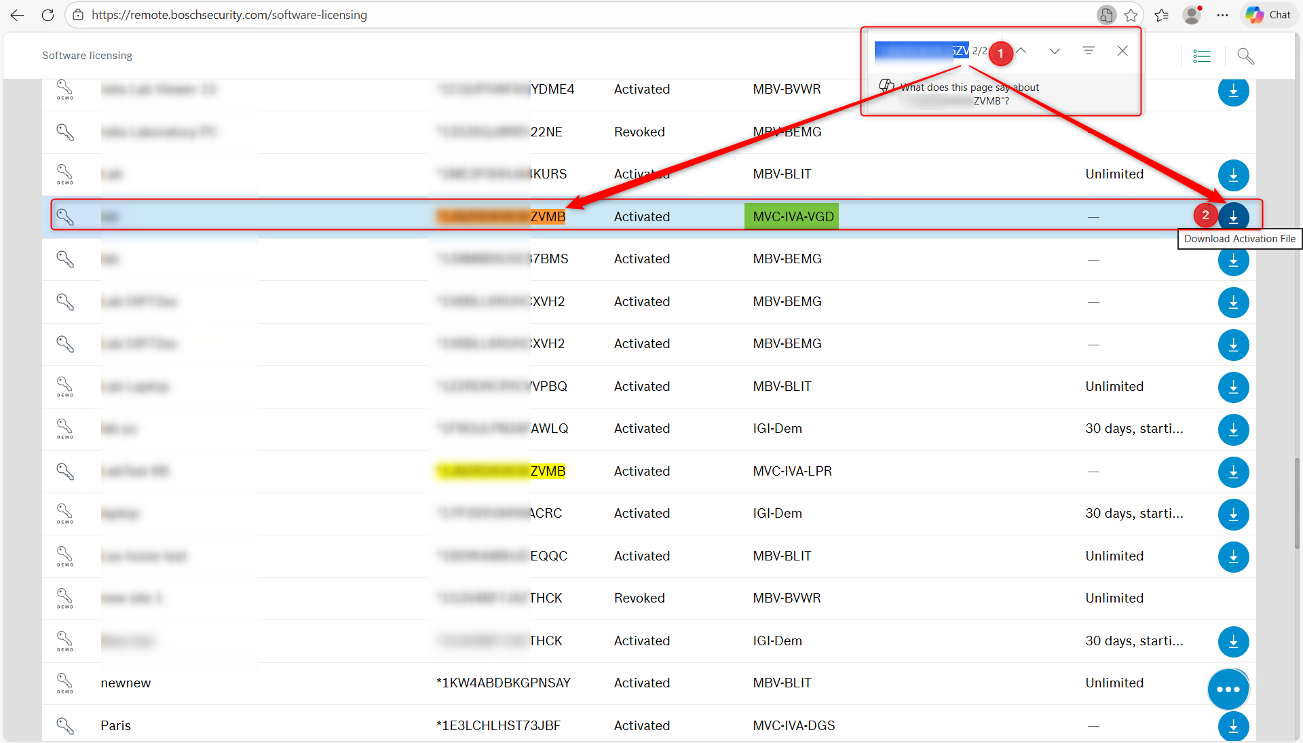Screen dimensions: 1303x743
Task: Click the page vertical scrollbar thumb
Action: click(1297, 502)
